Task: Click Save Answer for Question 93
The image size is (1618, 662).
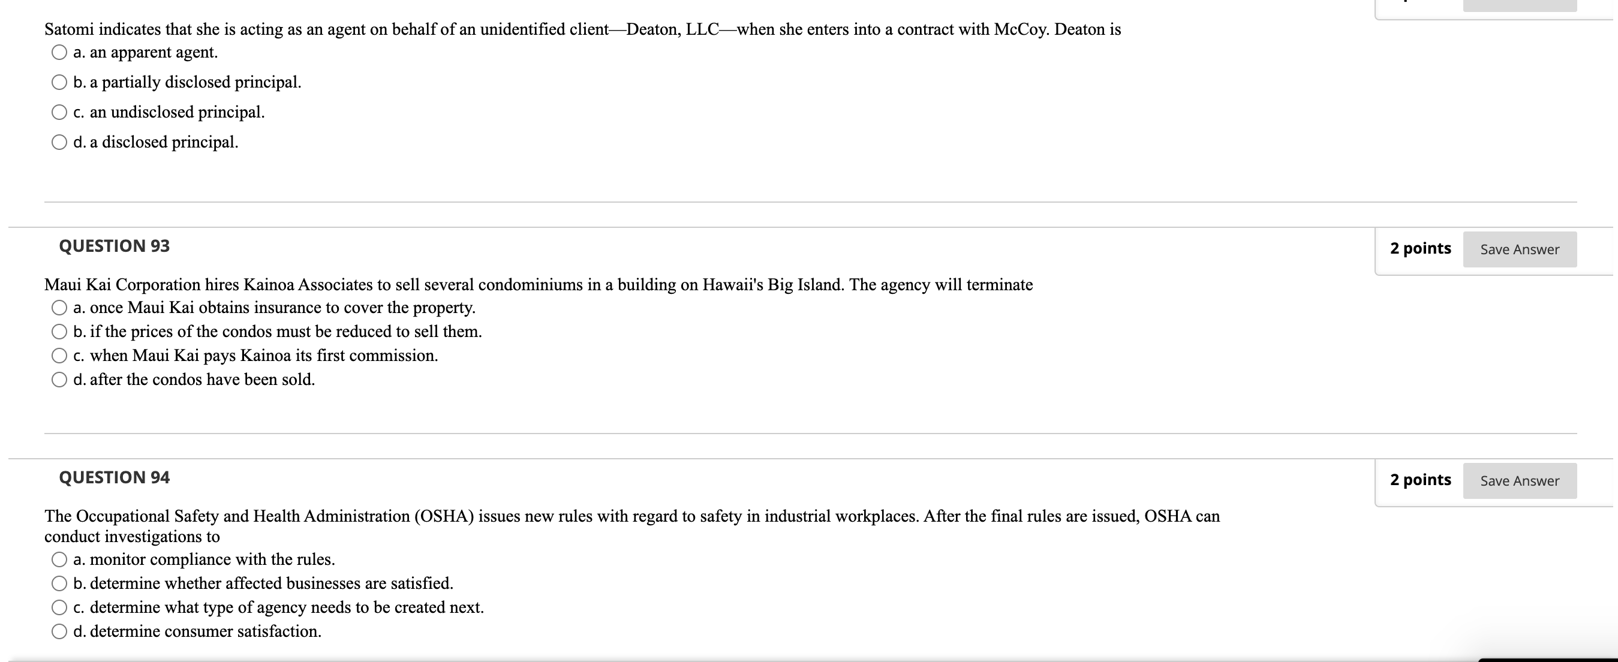Action: (1520, 249)
